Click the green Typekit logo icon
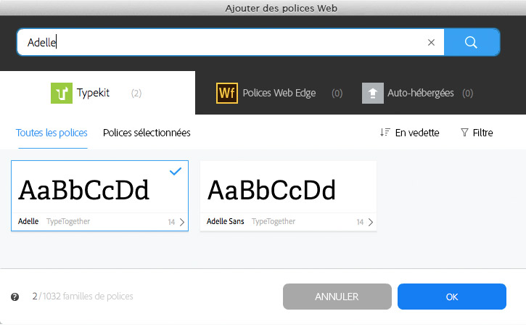This screenshot has width=526, height=327. point(62,93)
